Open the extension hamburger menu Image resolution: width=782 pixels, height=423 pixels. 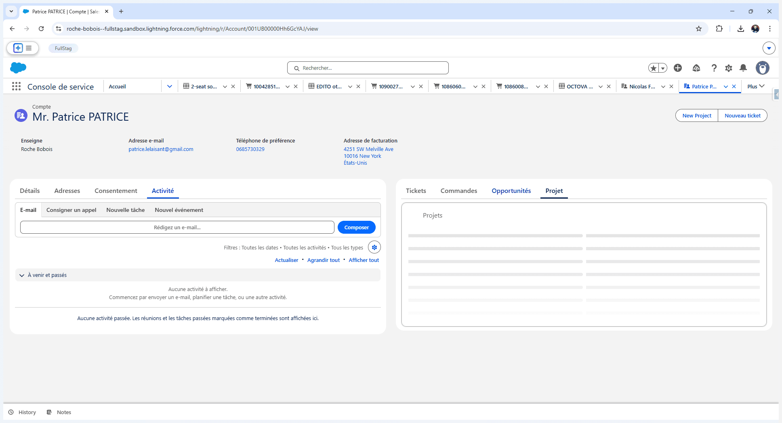pyautogui.click(x=29, y=48)
